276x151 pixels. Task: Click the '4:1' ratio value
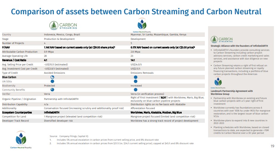[x=46, y=60]
